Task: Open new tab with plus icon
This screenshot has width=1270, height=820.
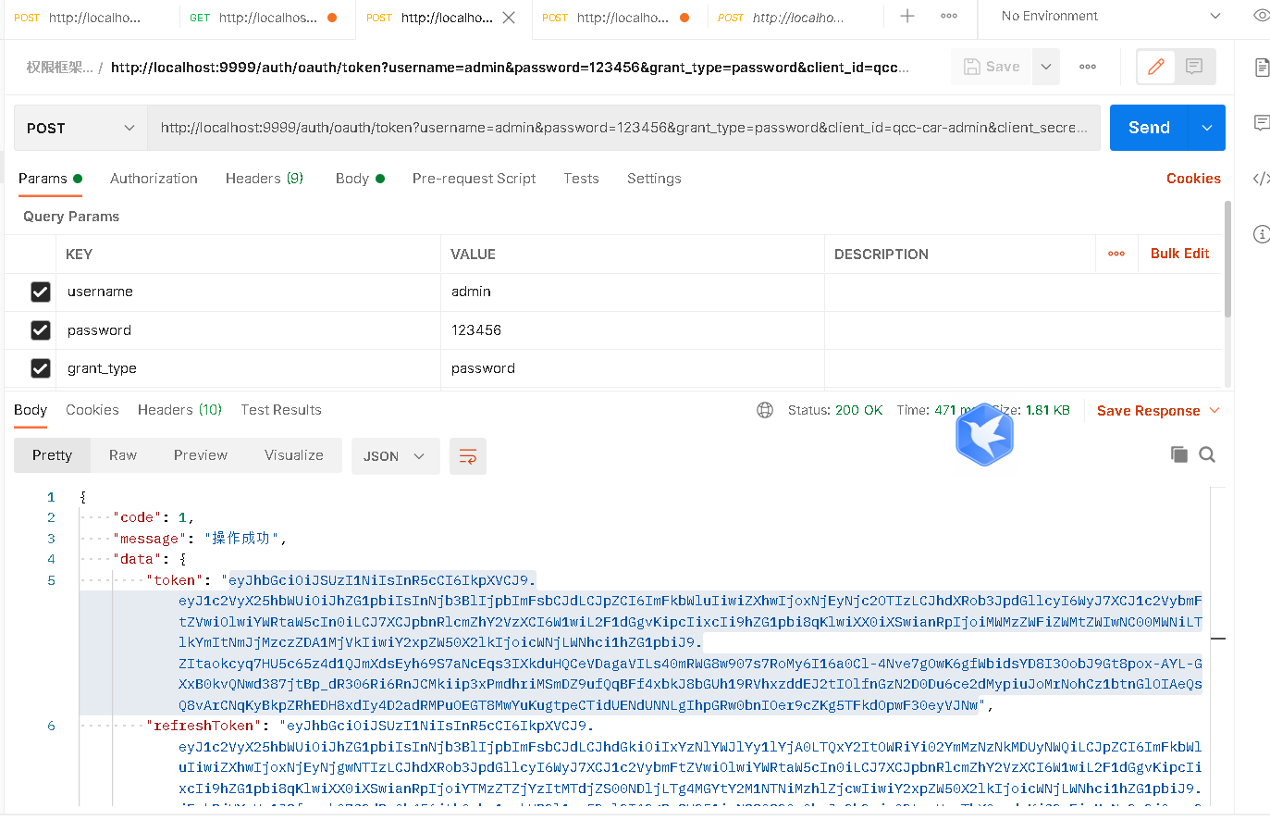Action: (x=907, y=17)
